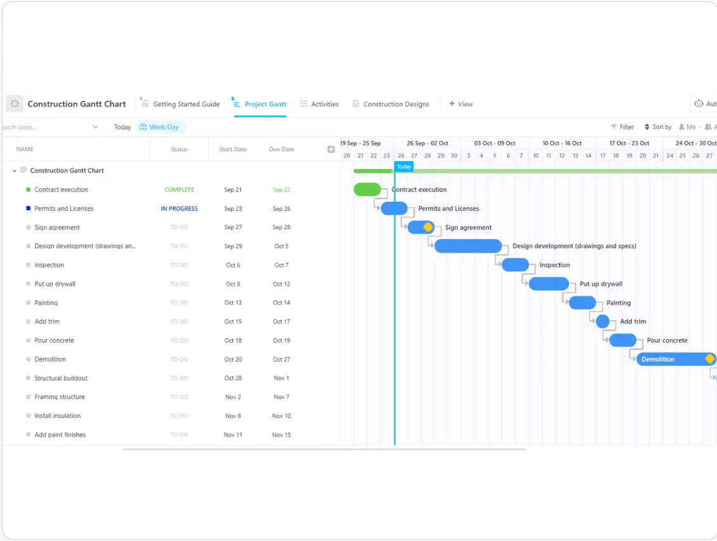Click status square for Add paint finishes row
The height and width of the screenshot is (541, 717).
click(29, 434)
